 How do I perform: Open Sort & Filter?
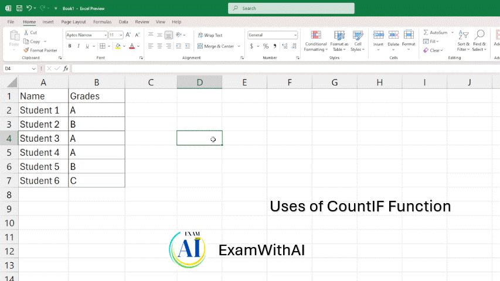[x=463, y=41]
